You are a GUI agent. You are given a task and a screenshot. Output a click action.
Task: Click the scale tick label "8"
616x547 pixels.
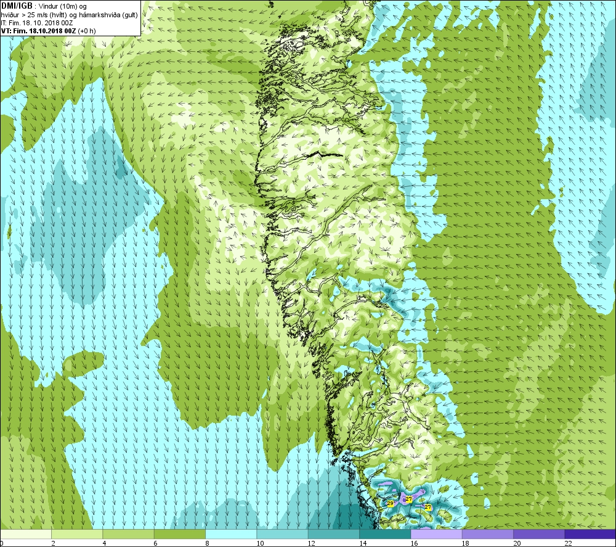click(x=207, y=543)
